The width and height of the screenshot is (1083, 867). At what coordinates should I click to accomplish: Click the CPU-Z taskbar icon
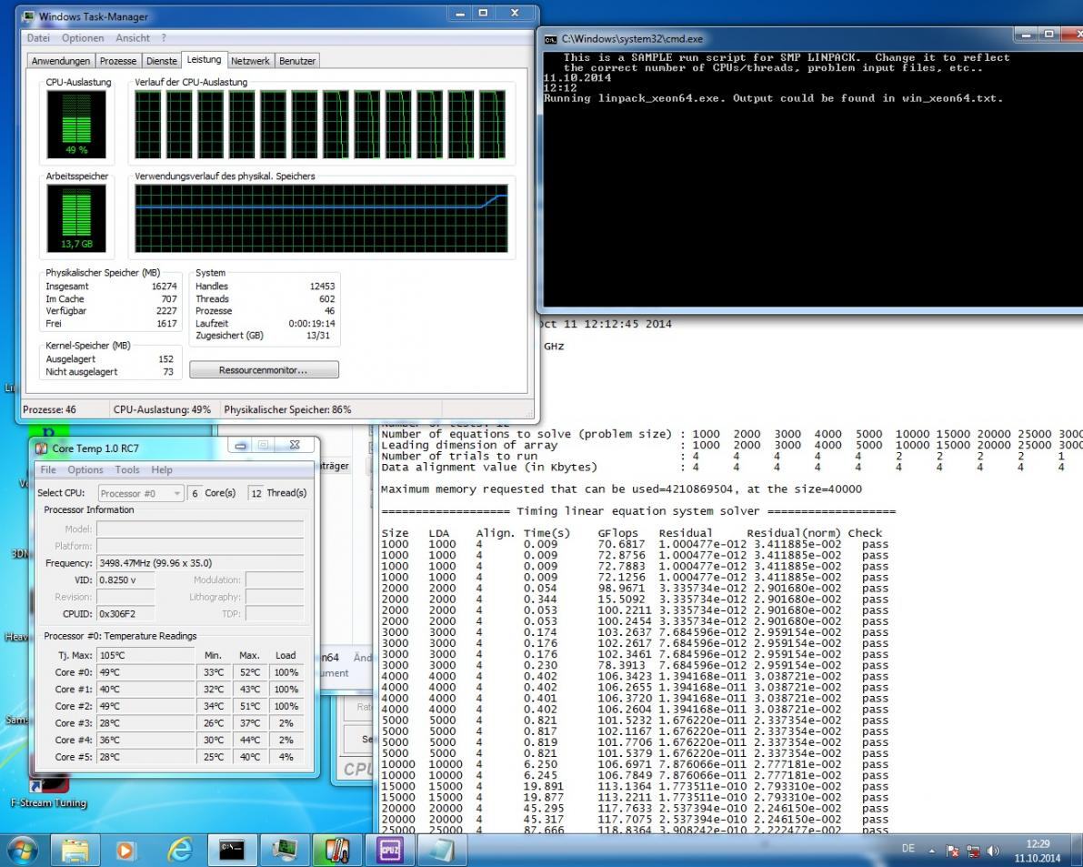(x=388, y=850)
